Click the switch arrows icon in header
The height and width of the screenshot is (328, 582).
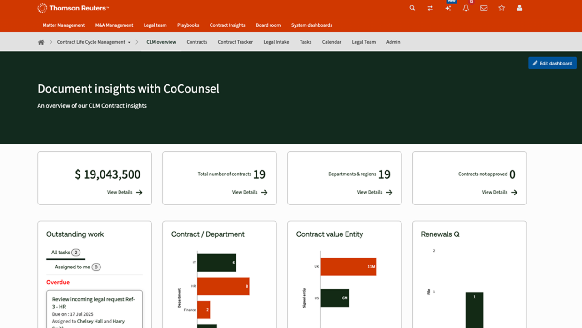(430, 8)
